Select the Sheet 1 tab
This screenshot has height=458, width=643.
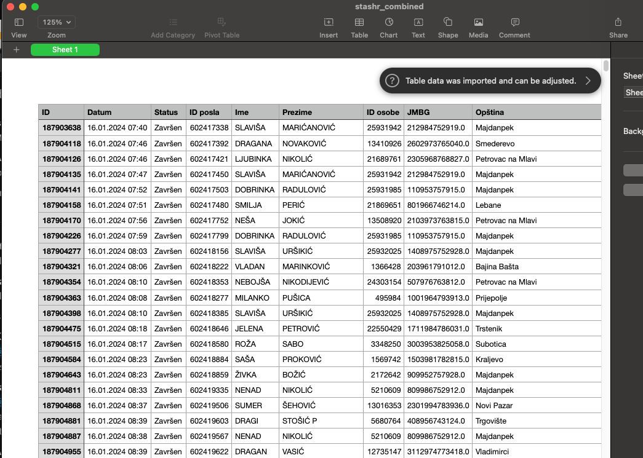pyautogui.click(x=65, y=49)
